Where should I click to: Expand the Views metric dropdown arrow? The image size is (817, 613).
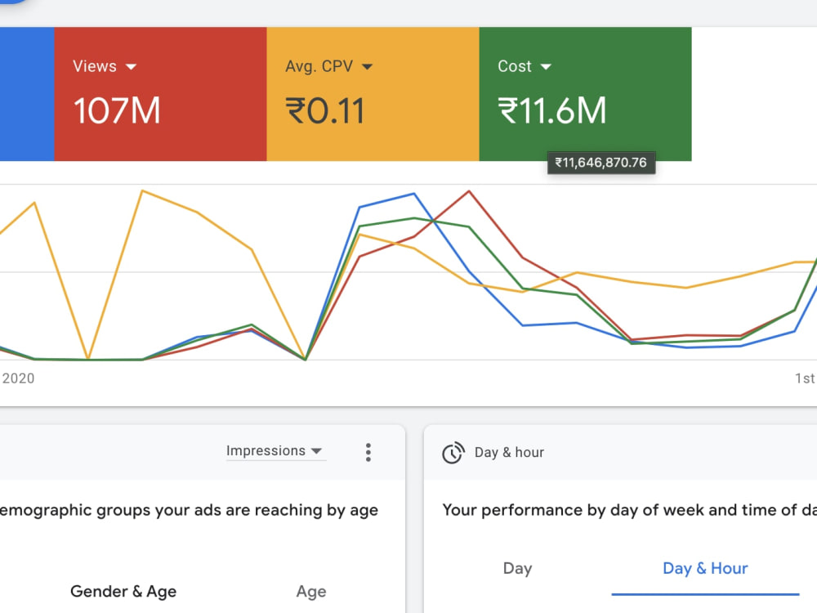tap(131, 67)
